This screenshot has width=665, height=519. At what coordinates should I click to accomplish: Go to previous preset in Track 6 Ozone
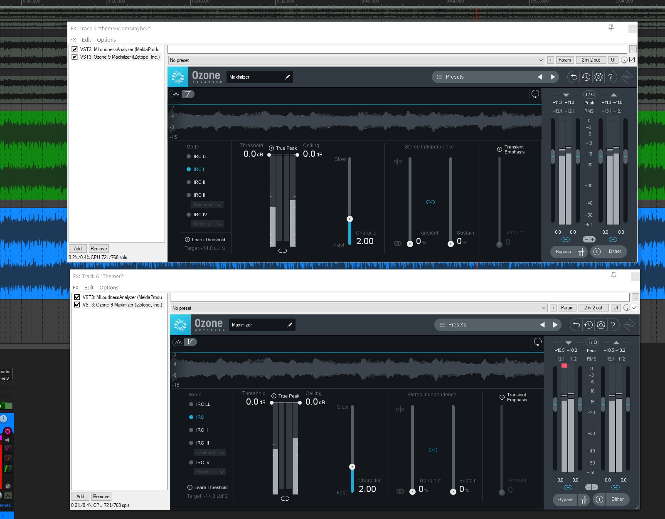pos(542,325)
